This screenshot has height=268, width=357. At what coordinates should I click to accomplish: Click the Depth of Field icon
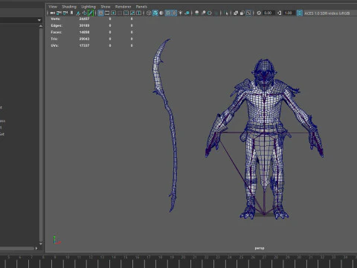click(x=216, y=13)
